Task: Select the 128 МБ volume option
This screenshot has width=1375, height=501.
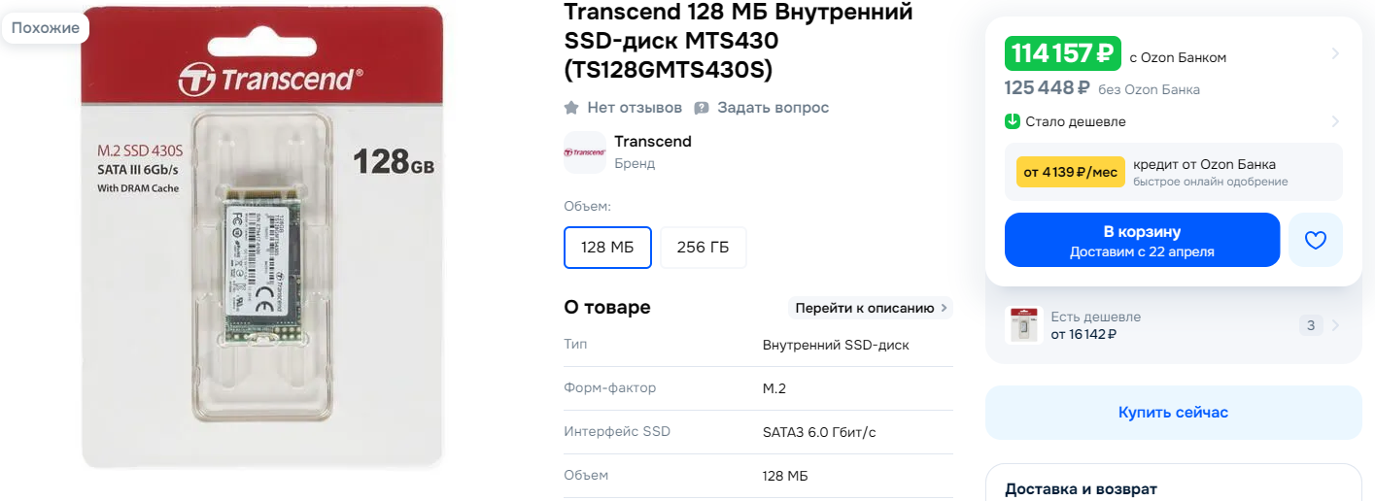Action: [x=607, y=247]
